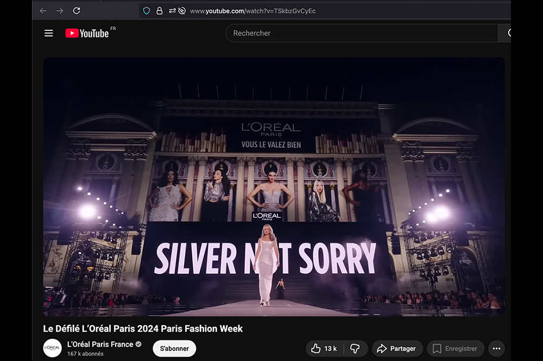Dislike the video with thumbs down

tap(355, 349)
